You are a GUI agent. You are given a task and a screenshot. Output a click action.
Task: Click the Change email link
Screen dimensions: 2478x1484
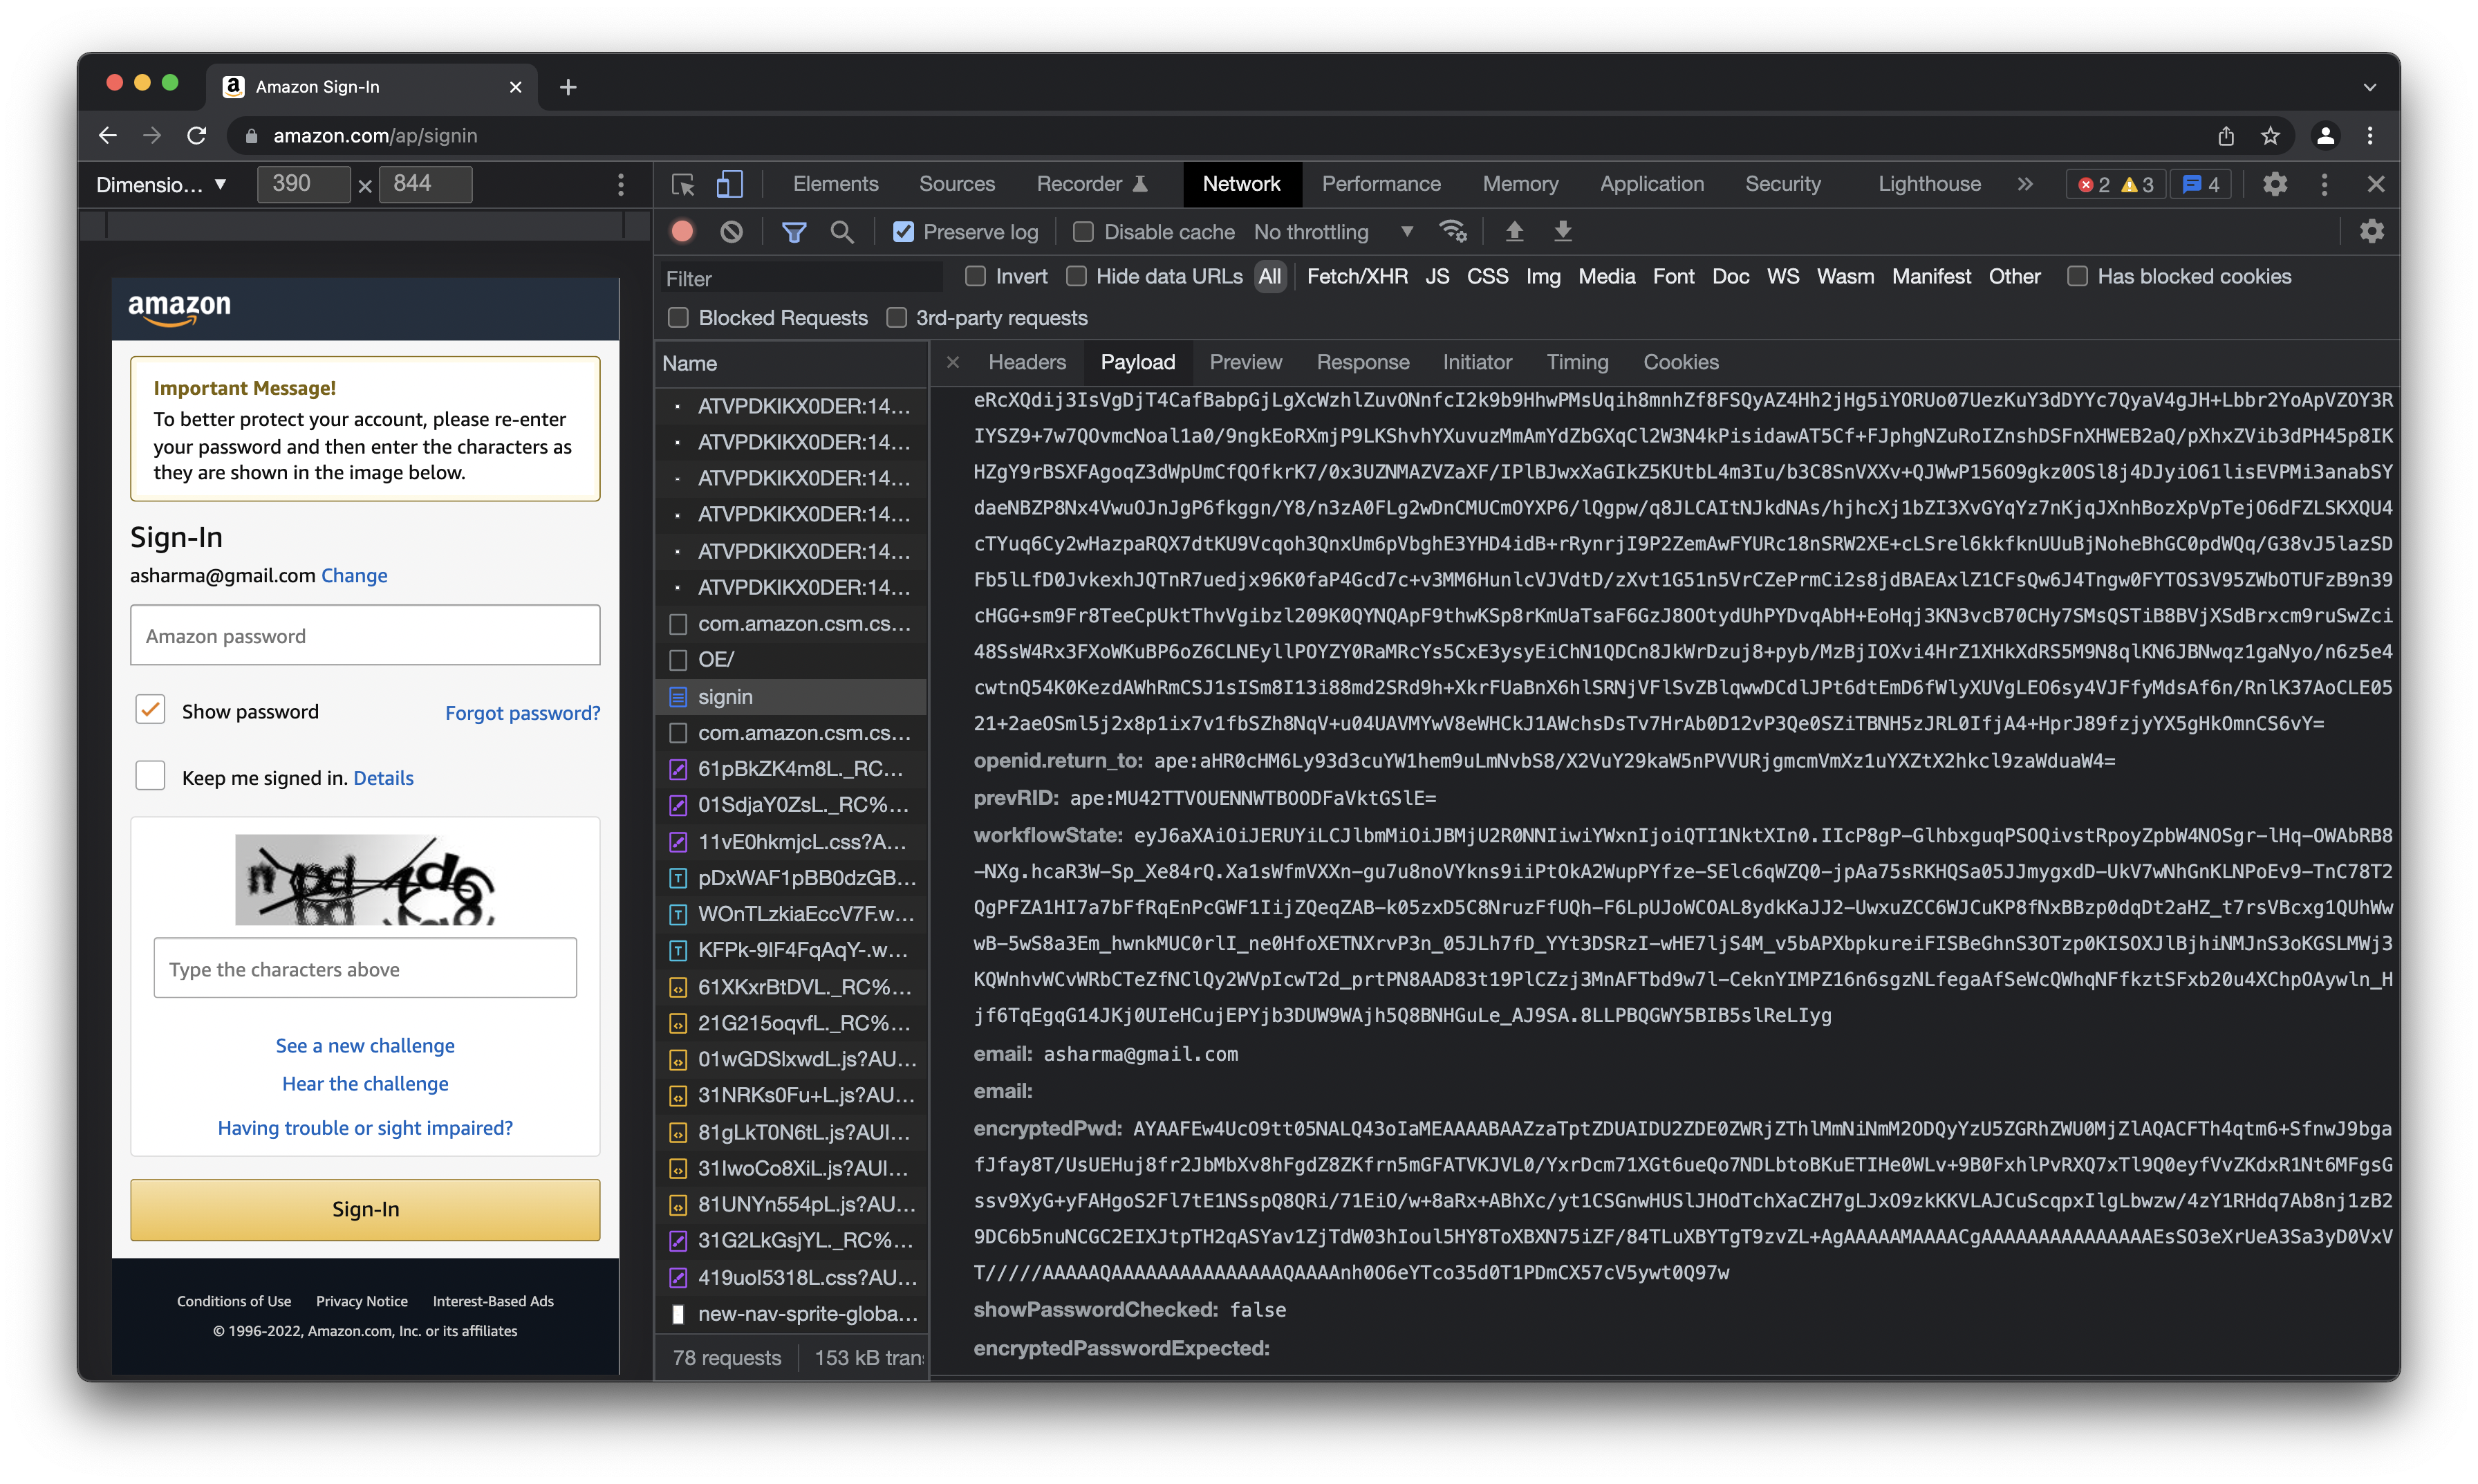[354, 575]
